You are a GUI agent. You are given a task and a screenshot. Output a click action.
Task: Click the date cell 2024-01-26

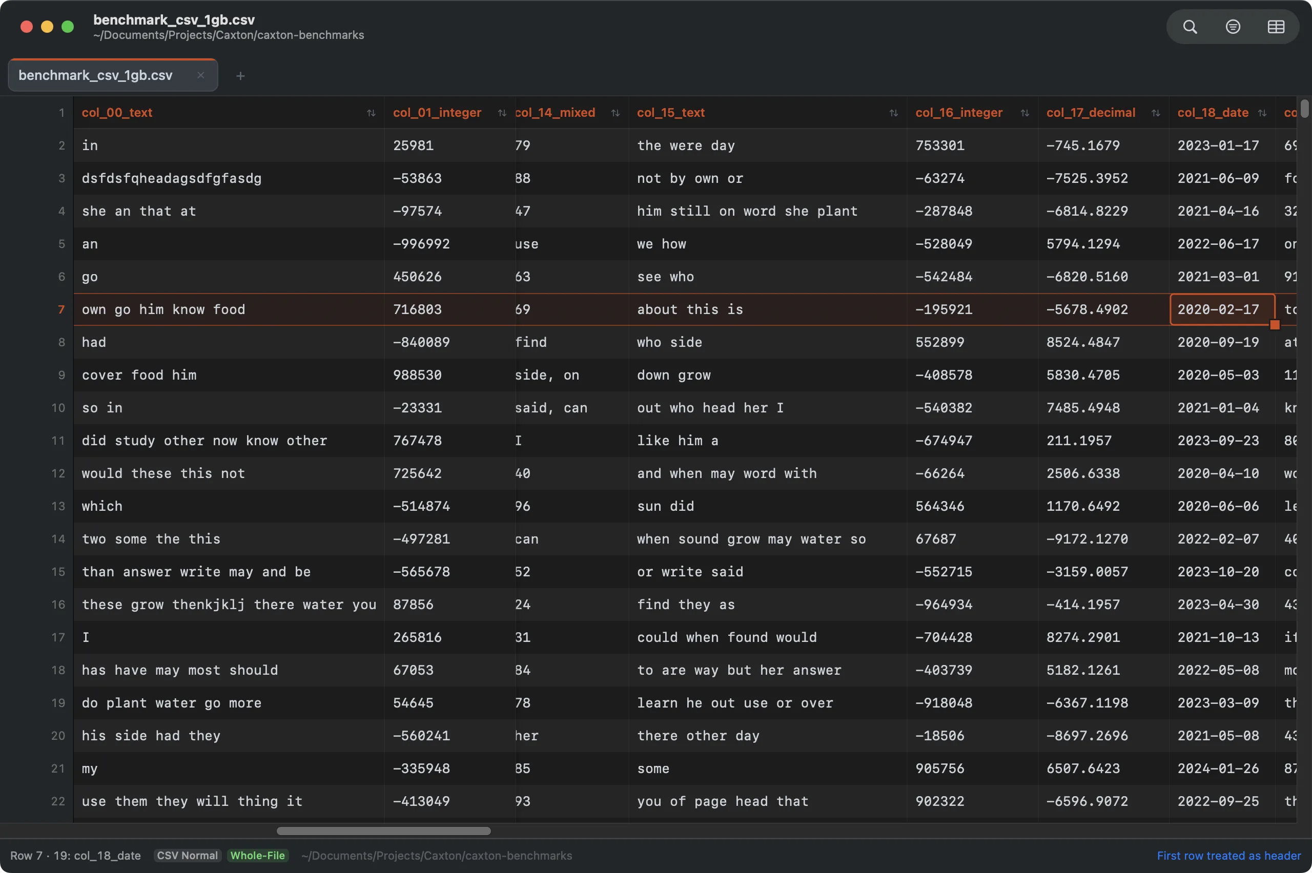click(x=1222, y=768)
